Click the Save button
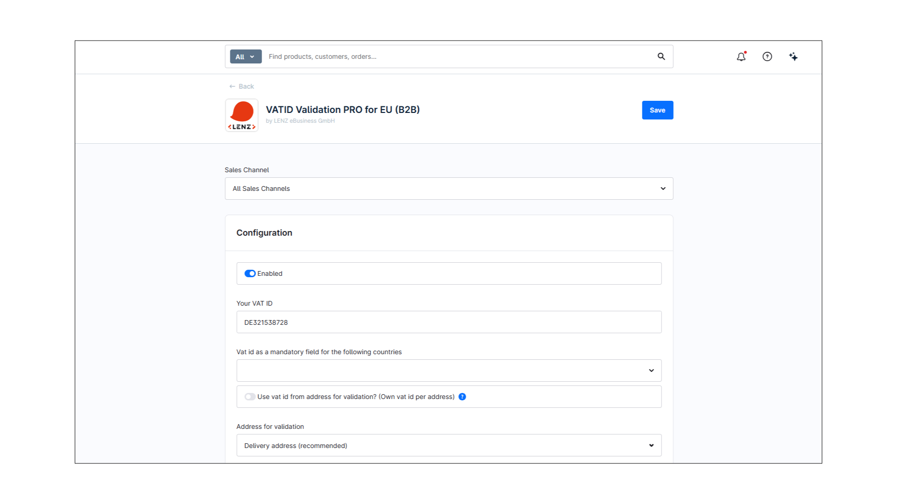Screen dimensions: 897x504 click(657, 110)
